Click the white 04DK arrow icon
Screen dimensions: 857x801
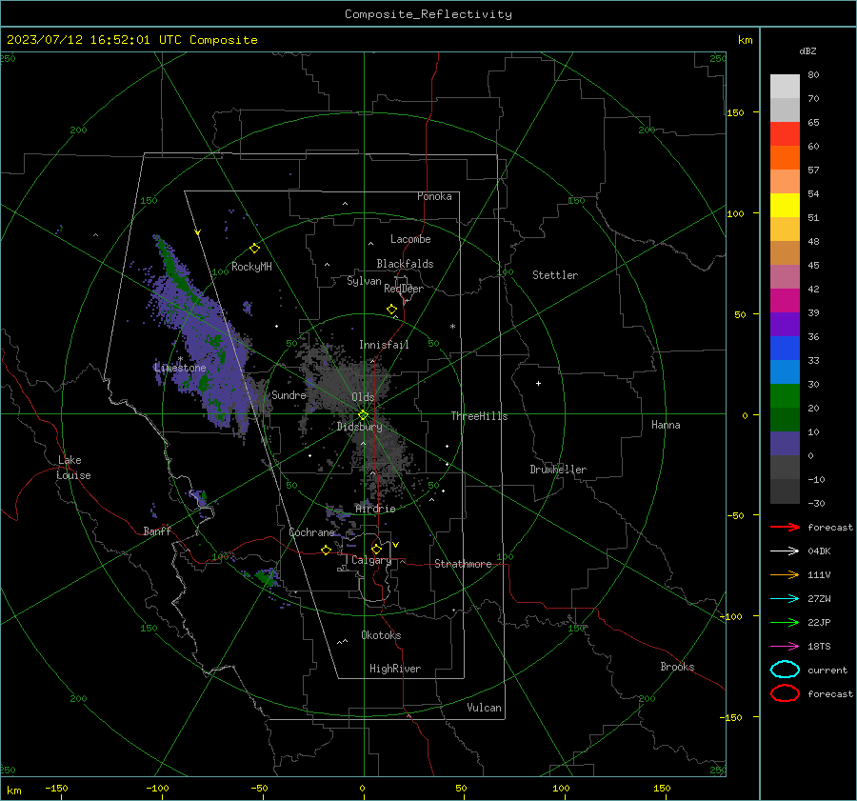(x=785, y=551)
